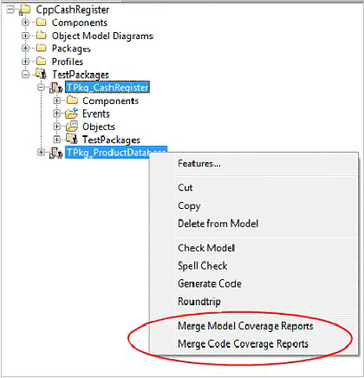Screen dimensions: 364x378
Task: Expand the Packages tree node
Action: pos(26,49)
